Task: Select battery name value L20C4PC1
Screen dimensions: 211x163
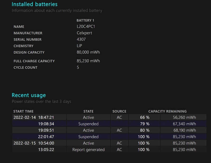Action: pyautogui.click(x=85, y=27)
